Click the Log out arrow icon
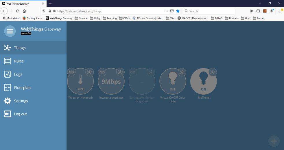 coord(8,114)
